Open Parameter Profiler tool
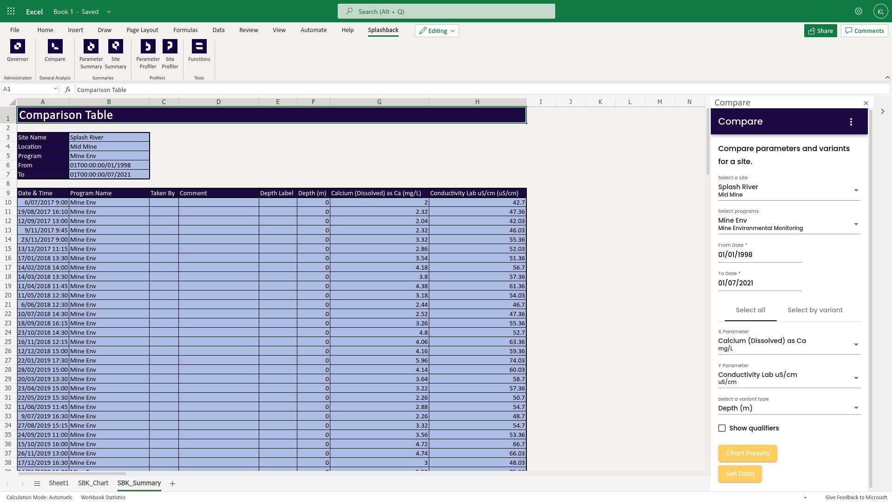This screenshot has width=892, height=502. tap(148, 54)
